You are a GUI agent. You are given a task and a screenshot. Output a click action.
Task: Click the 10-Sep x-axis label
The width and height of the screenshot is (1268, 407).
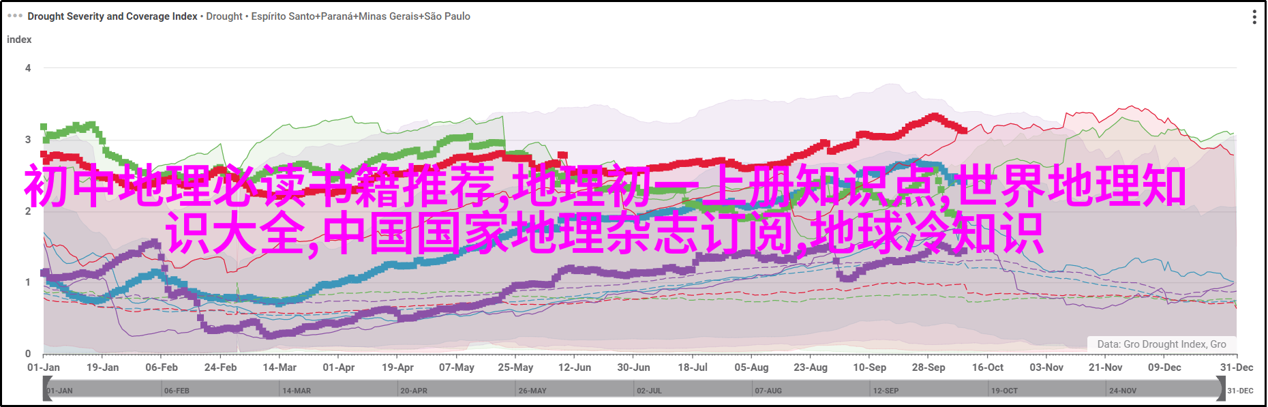click(870, 367)
